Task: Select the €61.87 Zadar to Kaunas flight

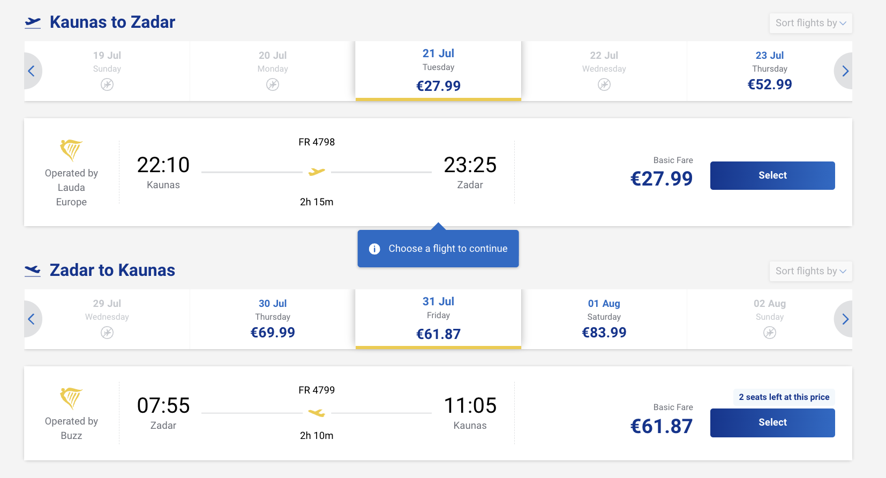Action: point(772,422)
